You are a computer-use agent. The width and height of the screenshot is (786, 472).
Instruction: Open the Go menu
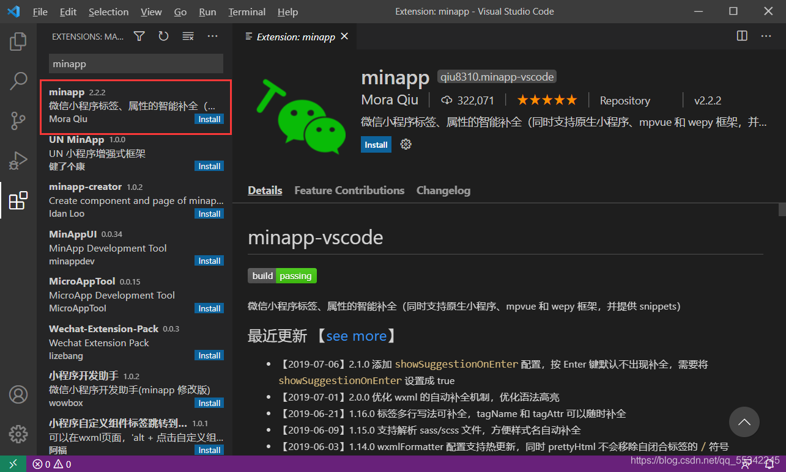click(x=180, y=12)
